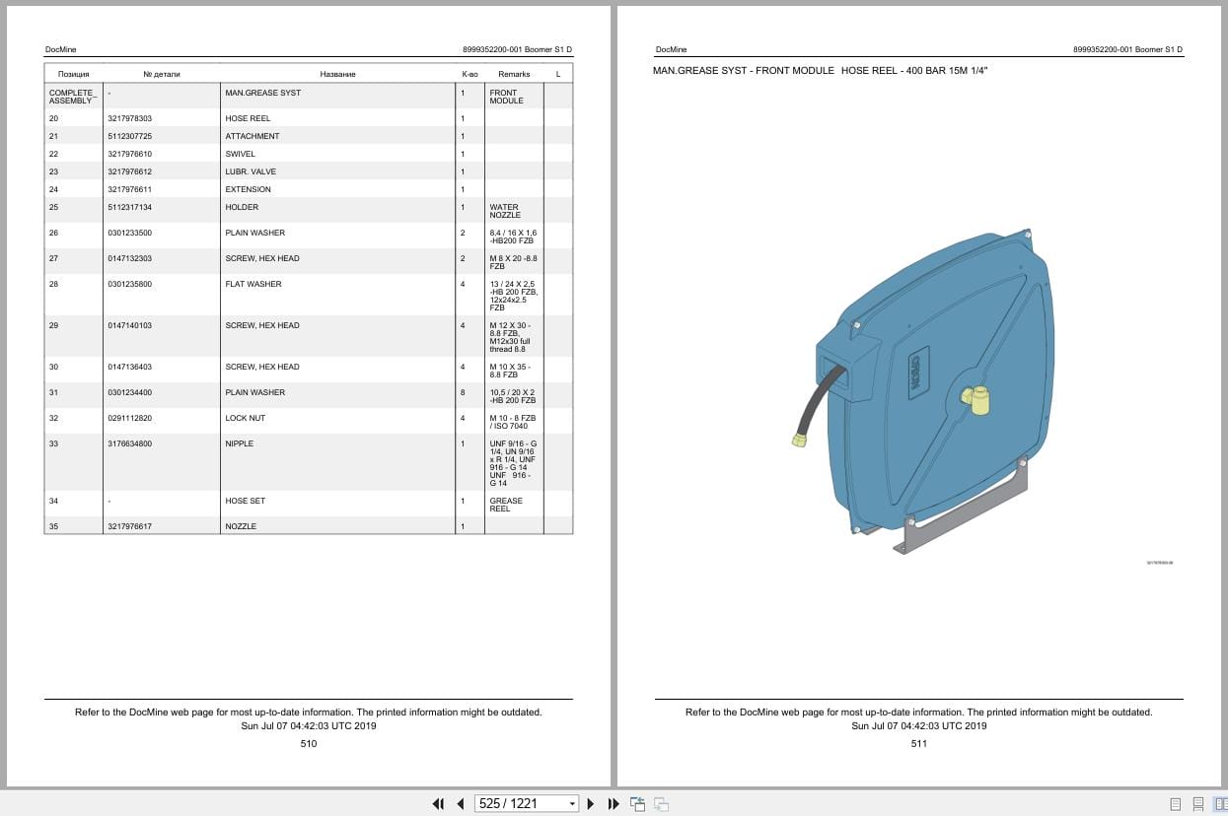Click the Название column header
The image size is (1228, 816).
pos(337,73)
